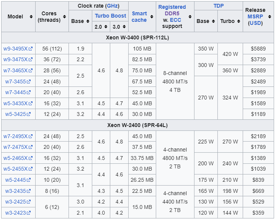Open the GHz link in Clock rate header

(112, 6)
